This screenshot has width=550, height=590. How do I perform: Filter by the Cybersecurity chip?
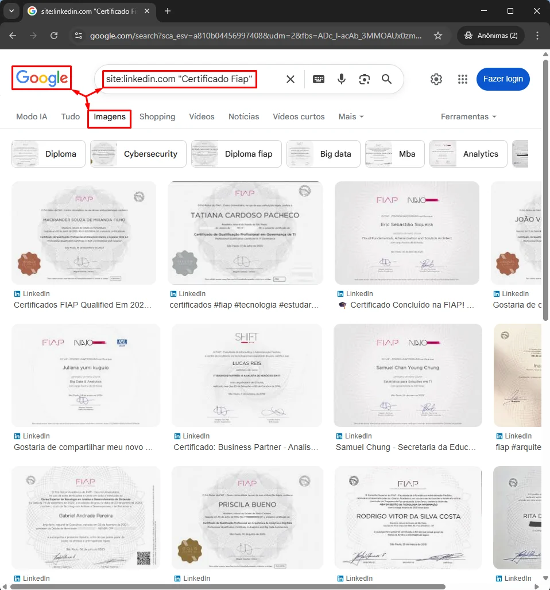pyautogui.click(x=138, y=154)
